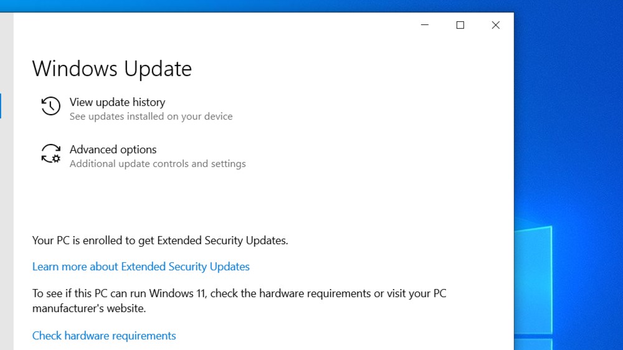Select "Additional update controls and settings" subtitle
This screenshot has height=350, width=623.
click(158, 164)
